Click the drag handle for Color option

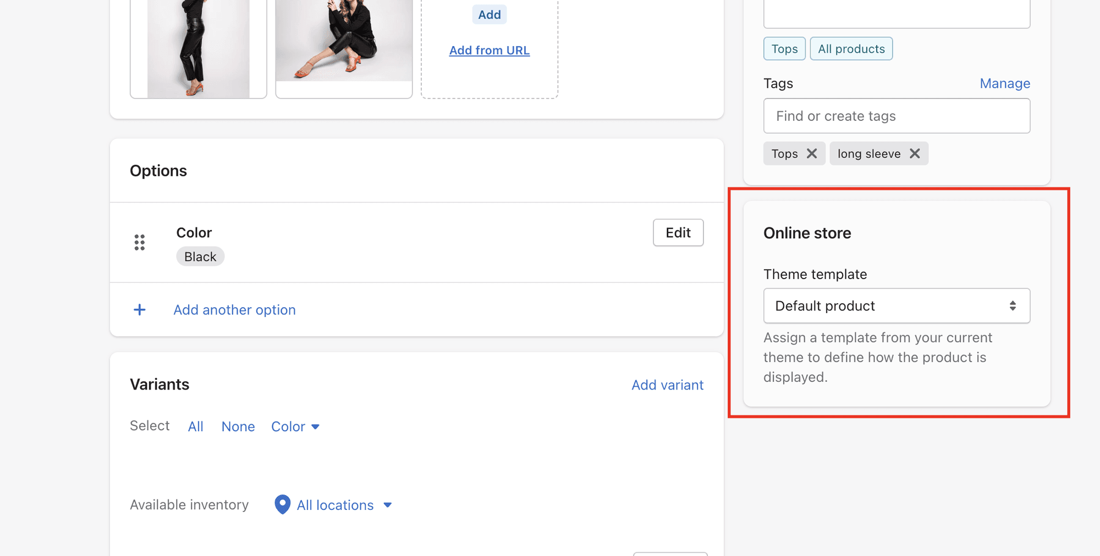coord(140,242)
